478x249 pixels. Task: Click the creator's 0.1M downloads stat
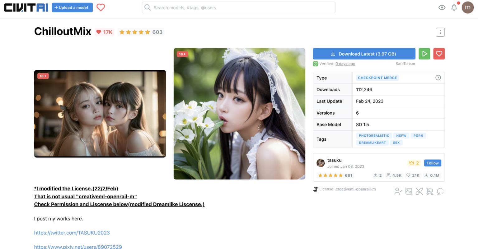coord(432,175)
